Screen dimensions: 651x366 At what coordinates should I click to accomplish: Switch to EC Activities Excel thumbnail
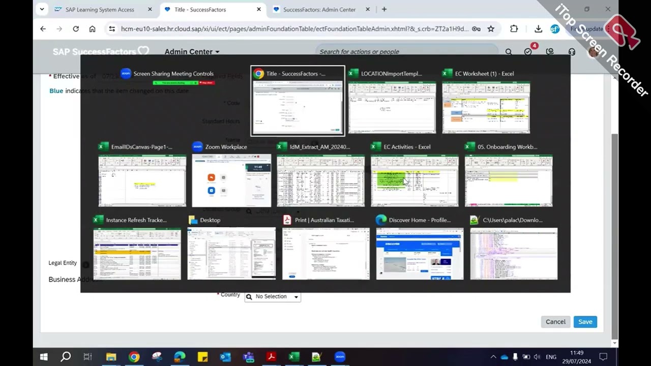(415, 174)
